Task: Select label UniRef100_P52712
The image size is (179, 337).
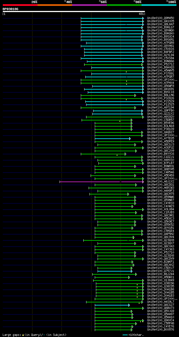Action: point(161,64)
